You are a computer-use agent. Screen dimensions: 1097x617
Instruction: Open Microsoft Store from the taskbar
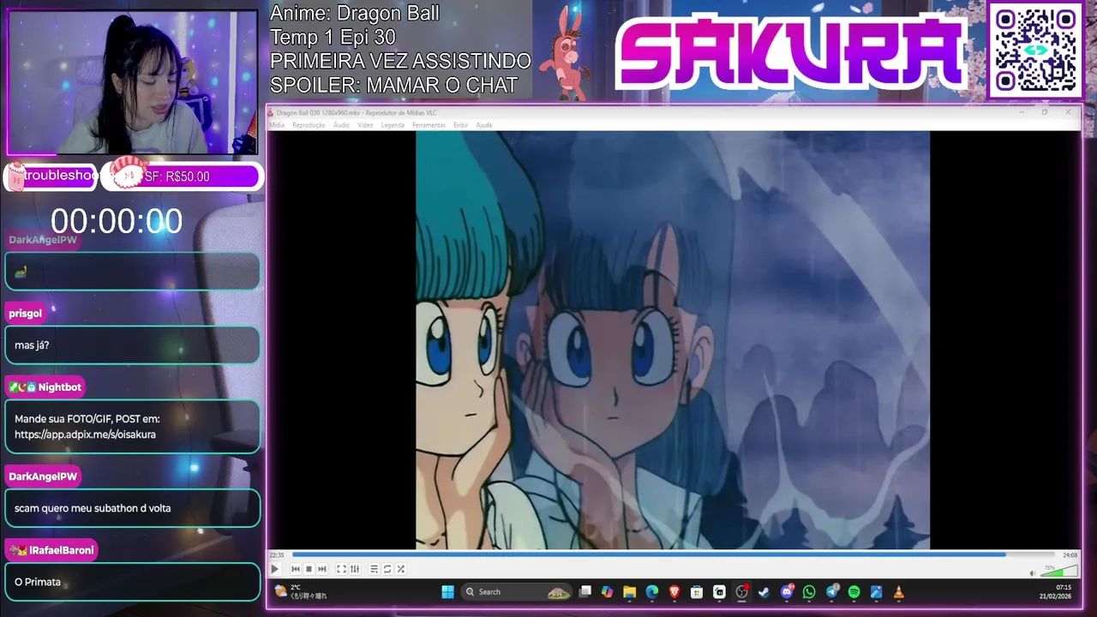pos(697,592)
